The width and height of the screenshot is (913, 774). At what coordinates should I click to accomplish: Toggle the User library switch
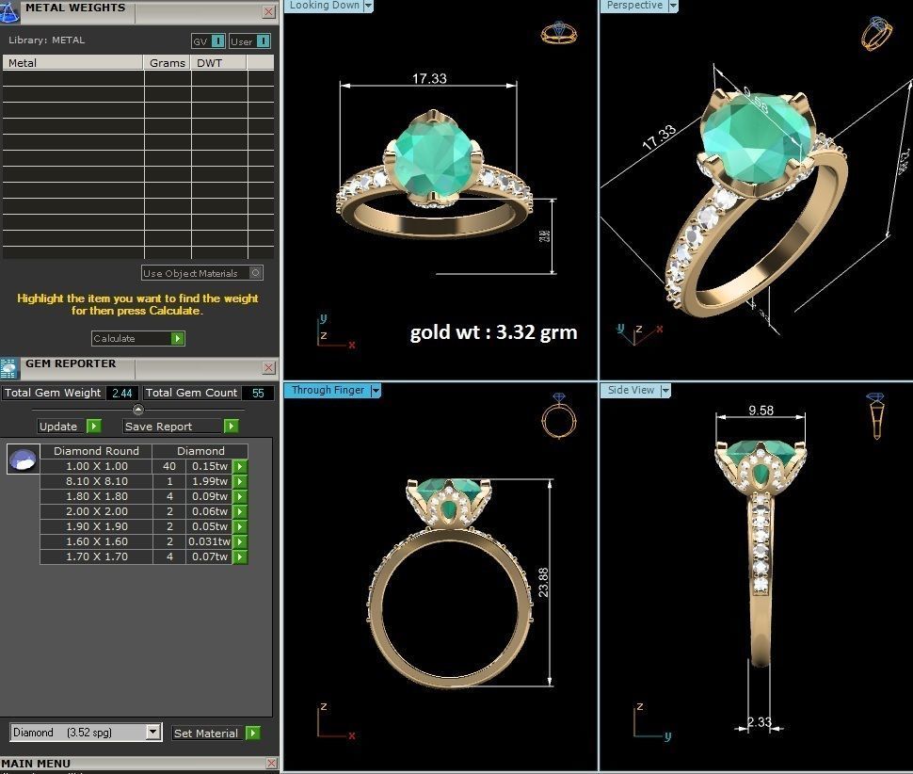[x=264, y=41]
